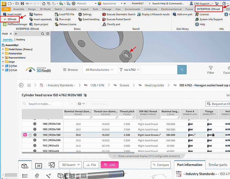Switch to the Similar parts tab
Screen dimensions: 230x179
(x=218, y=165)
